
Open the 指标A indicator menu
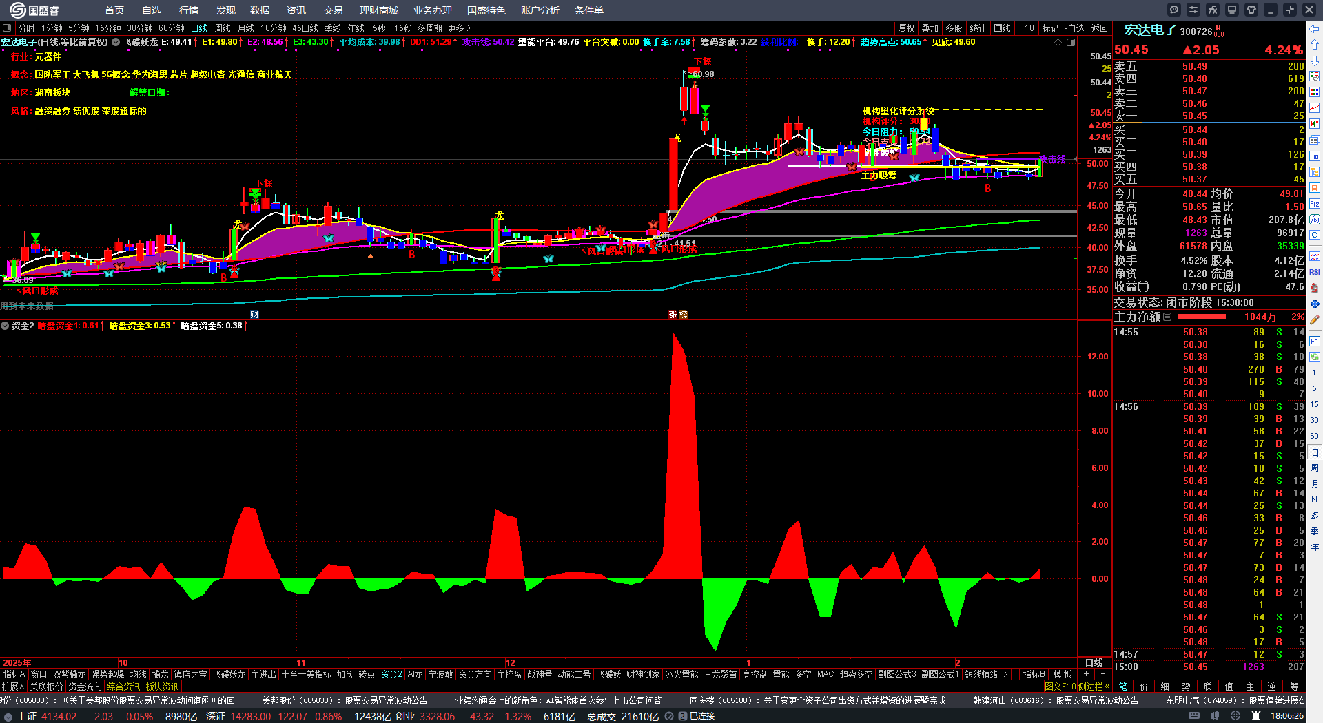pos(14,674)
